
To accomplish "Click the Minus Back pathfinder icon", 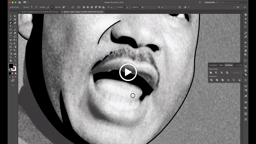I will pyautogui.click(x=239, y=80).
